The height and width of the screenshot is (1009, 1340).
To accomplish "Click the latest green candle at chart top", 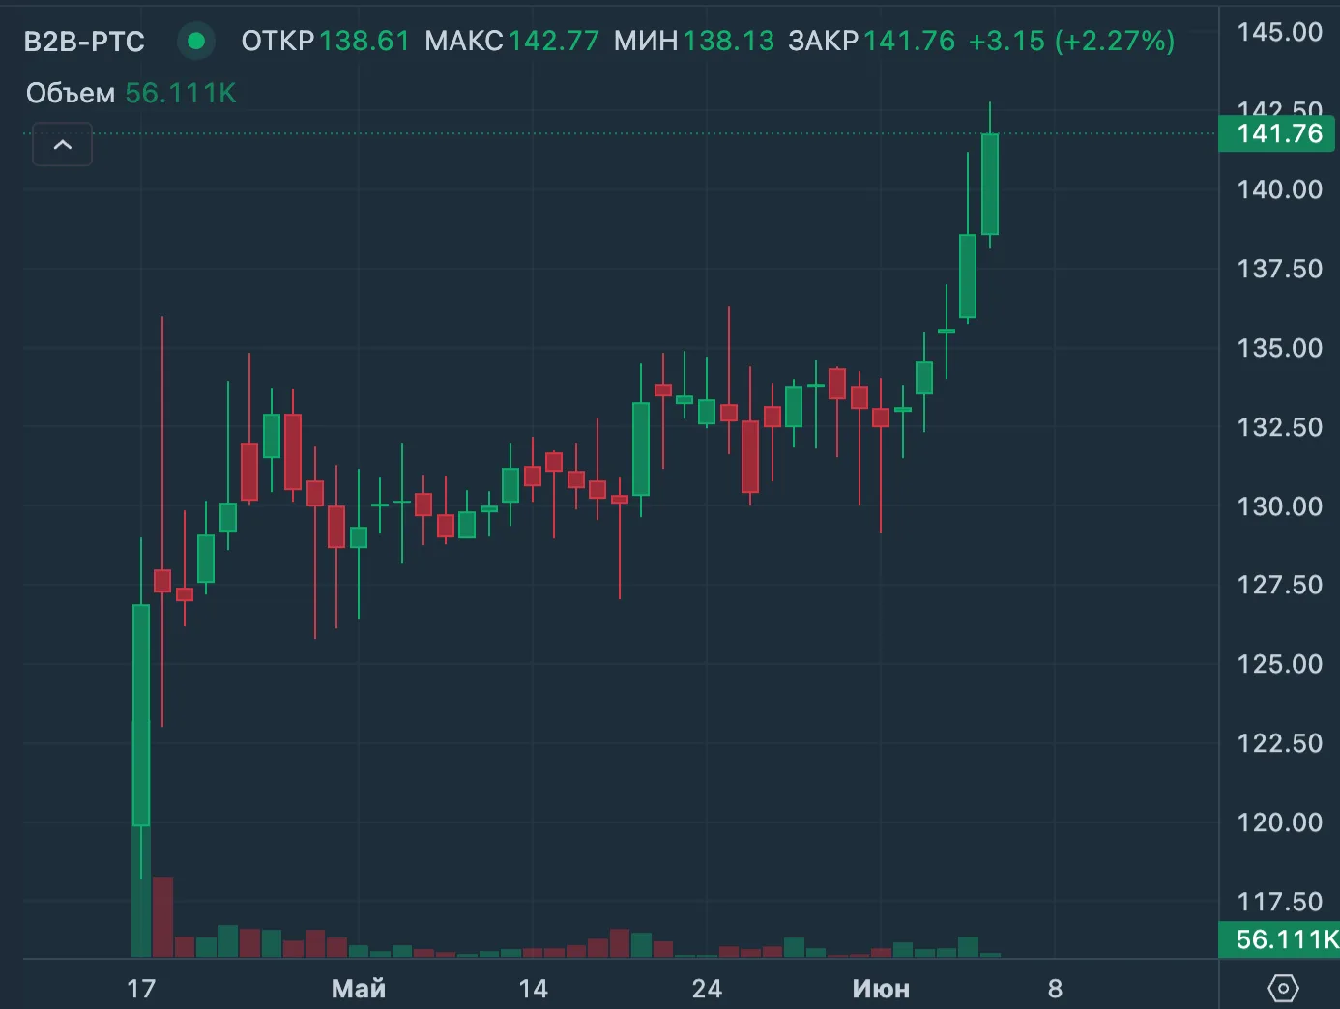I will click(989, 184).
